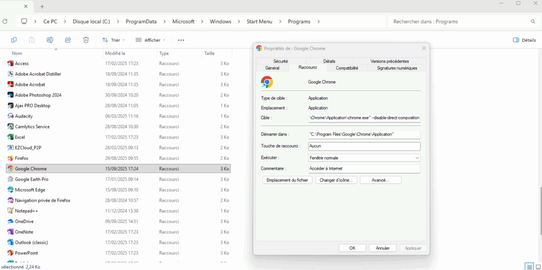
Task: Switch to the Signatures numériques tab
Action: 397,68
